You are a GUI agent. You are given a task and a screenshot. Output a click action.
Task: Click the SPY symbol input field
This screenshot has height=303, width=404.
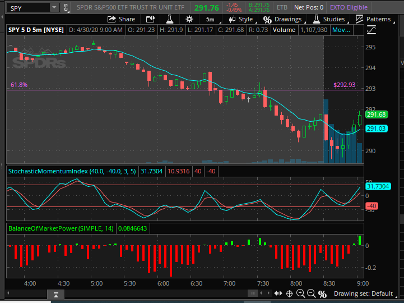click(x=29, y=8)
